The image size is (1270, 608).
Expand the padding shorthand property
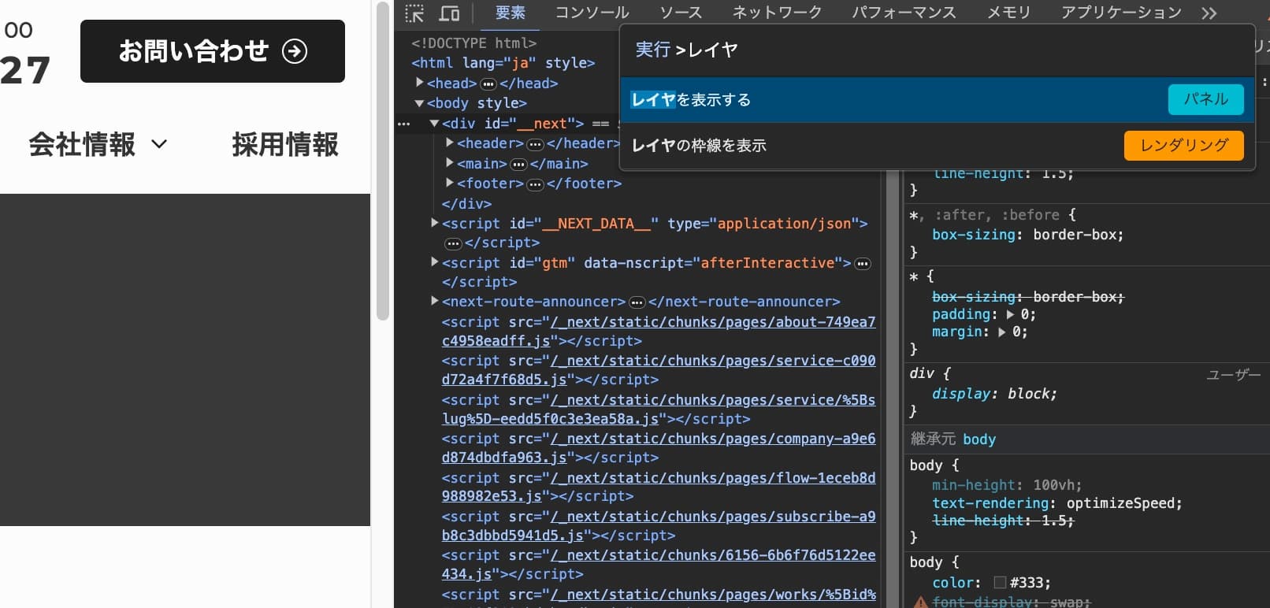click(1010, 315)
